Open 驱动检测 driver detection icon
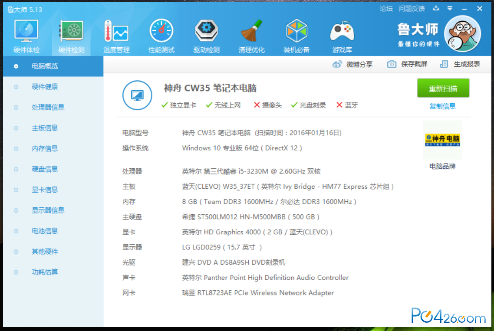Viewport: 494px width, 331px height. [x=206, y=31]
